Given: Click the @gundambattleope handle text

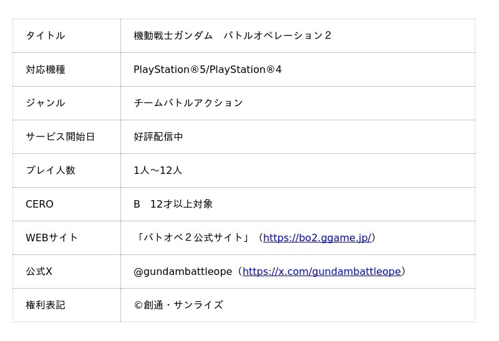Looking at the screenshot, I should coord(182,271).
